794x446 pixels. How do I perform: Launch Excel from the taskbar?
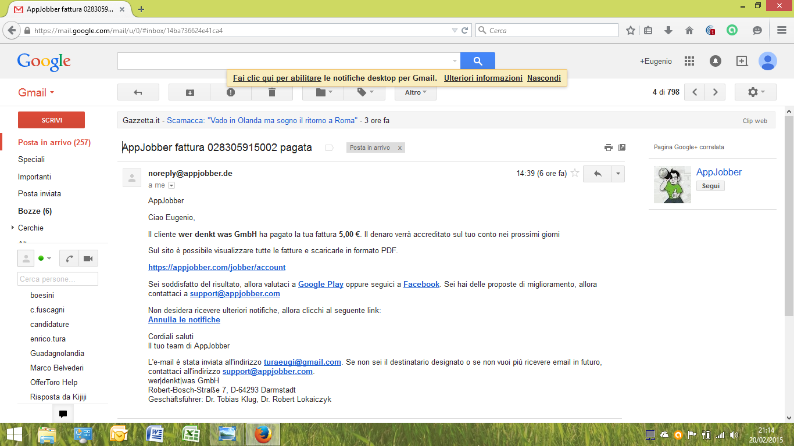(191, 434)
